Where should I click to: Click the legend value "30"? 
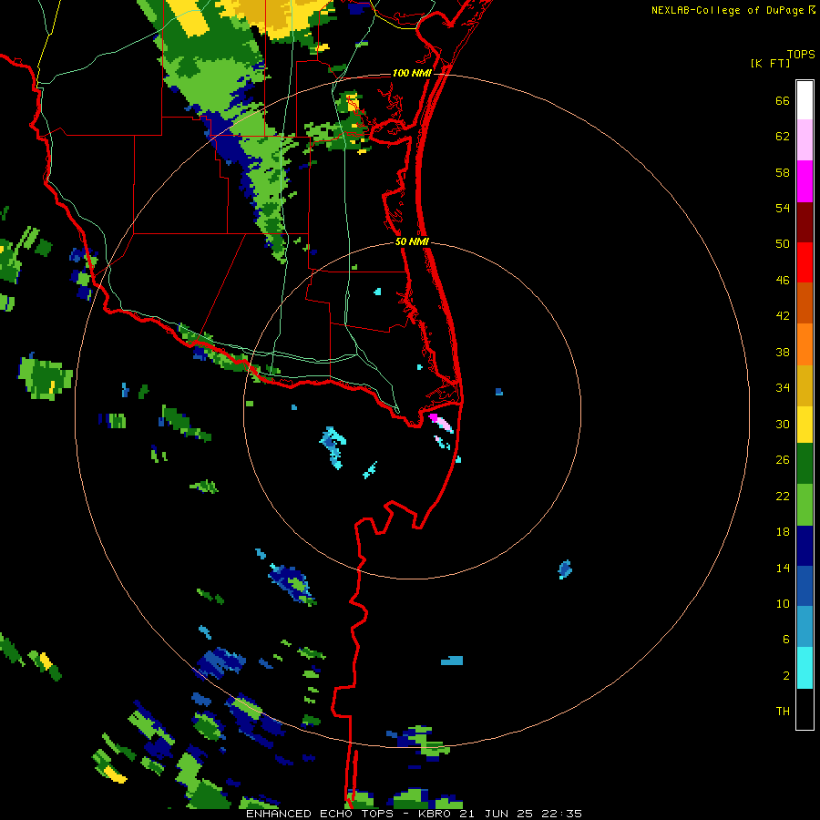tap(783, 424)
